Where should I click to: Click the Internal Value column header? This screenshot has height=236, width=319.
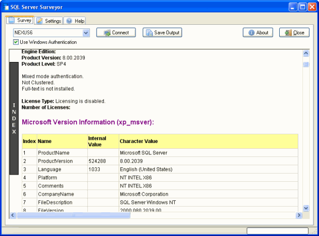[103, 141]
